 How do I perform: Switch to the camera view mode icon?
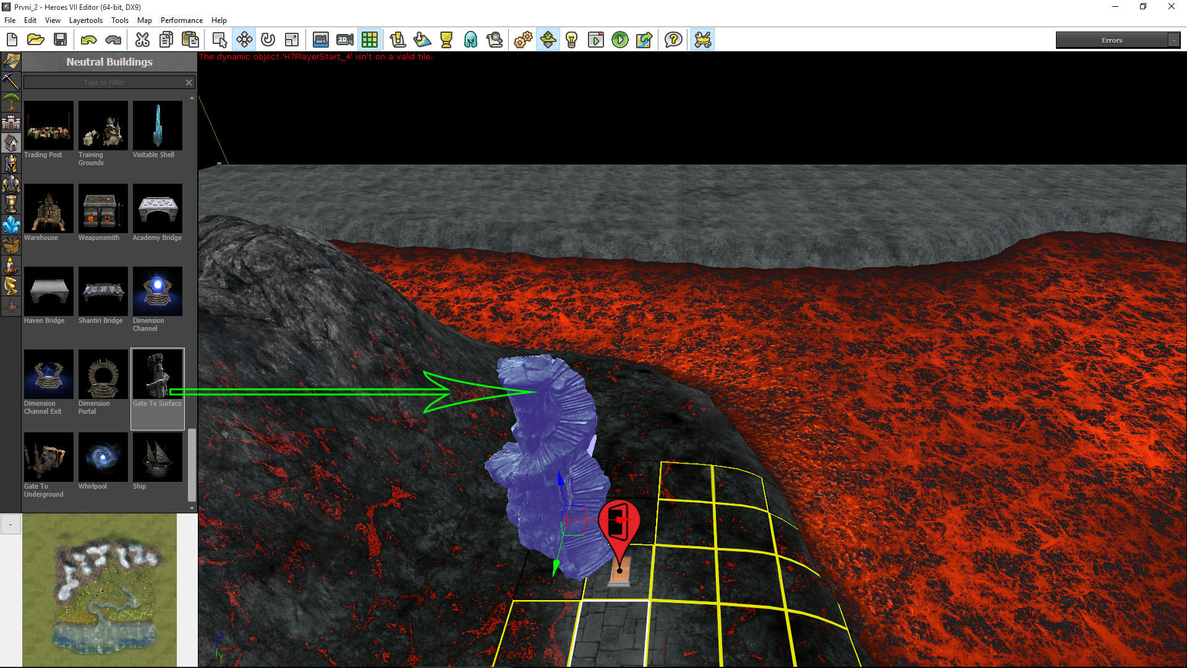(321, 40)
